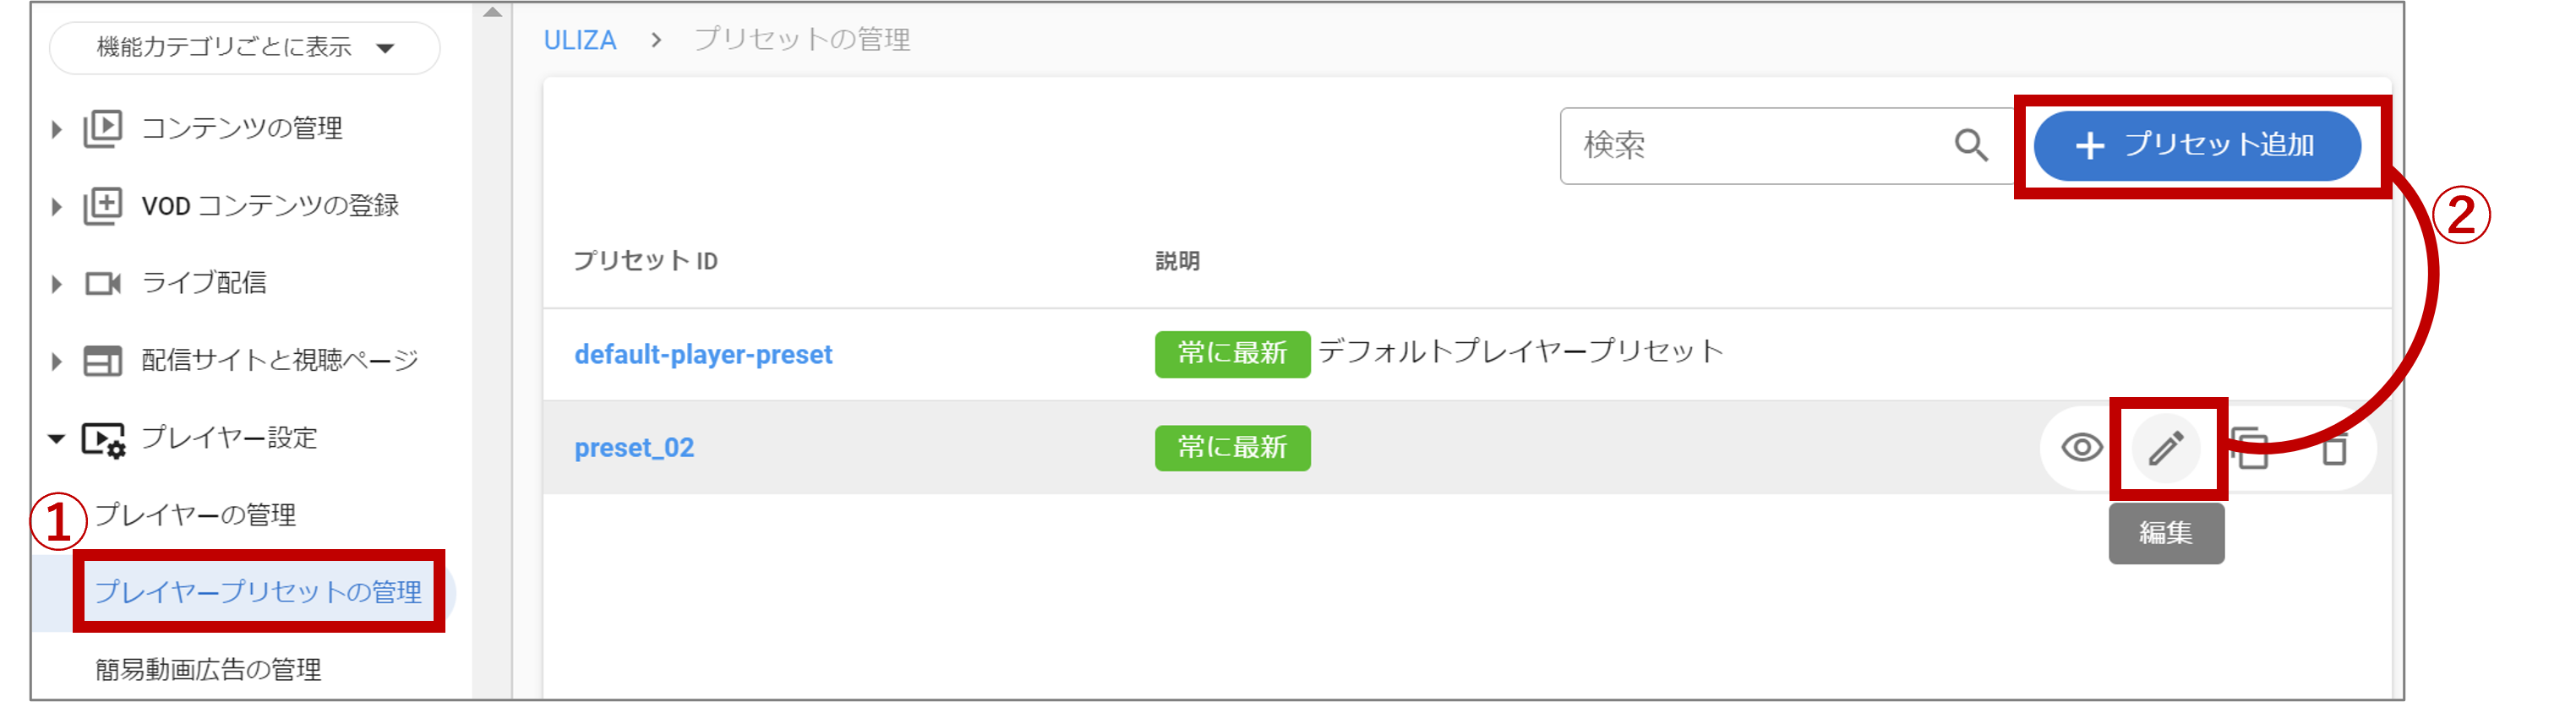2576x702 pixels.
Task: Expand the ライブ配信 tree arrow
Action: 57,284
